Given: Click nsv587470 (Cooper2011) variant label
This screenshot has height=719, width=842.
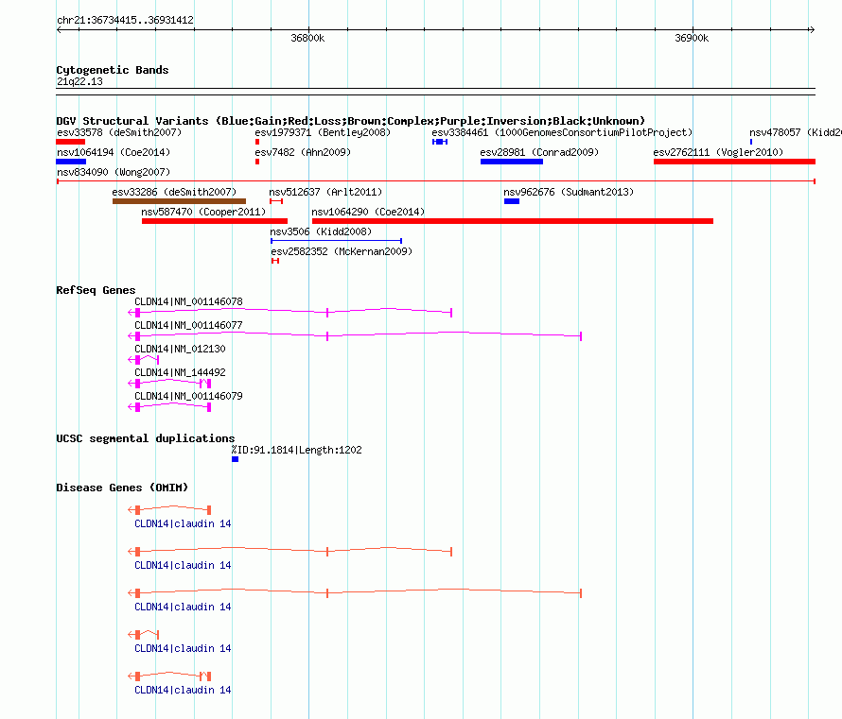Looking at the screenshot, I should tap(203, 212).
